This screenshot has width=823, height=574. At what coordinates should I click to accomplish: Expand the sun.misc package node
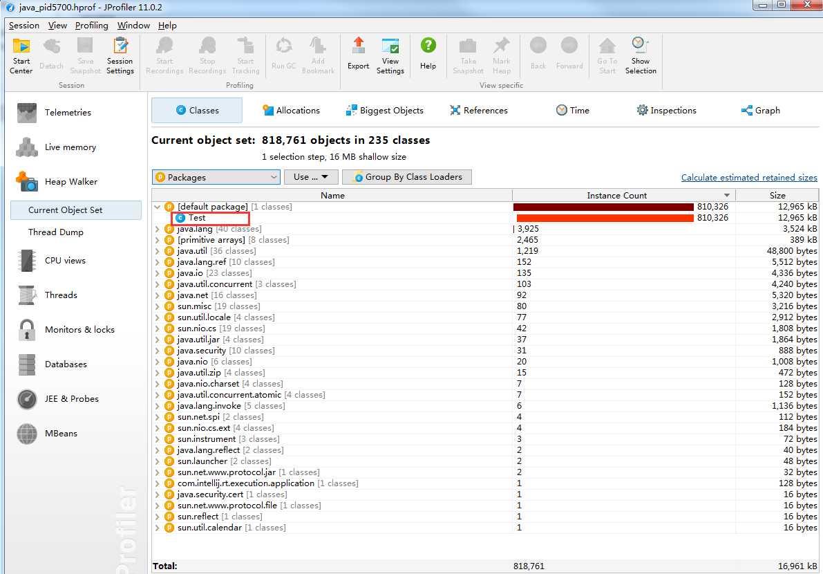157,306
